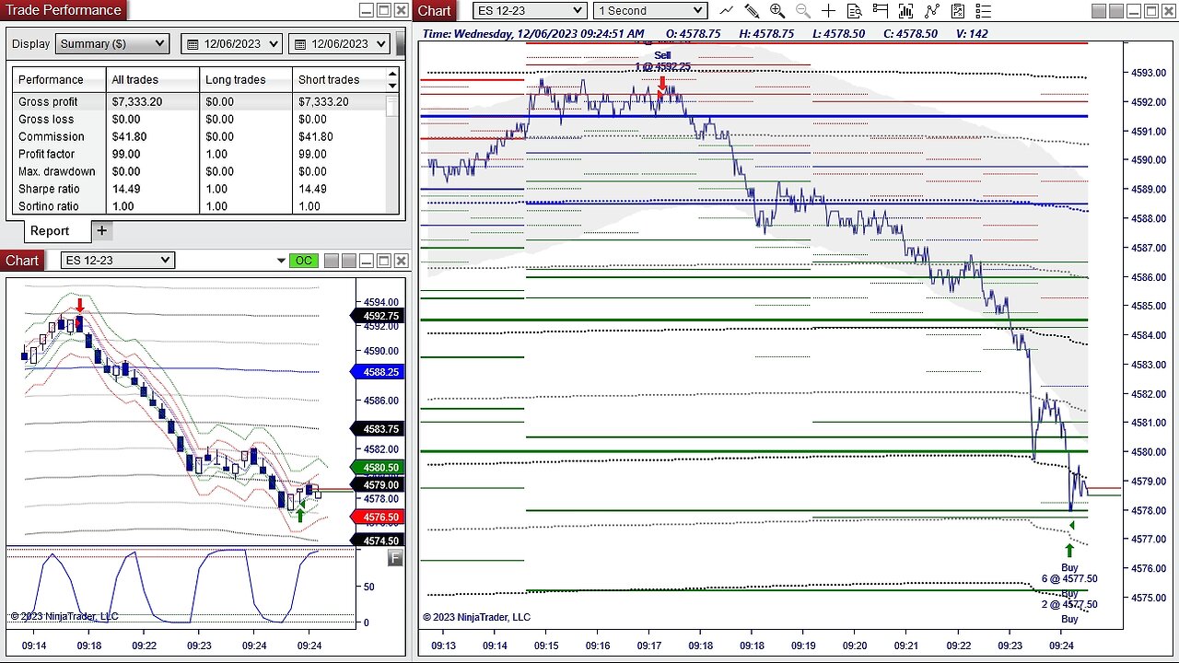Select the Profit factor row label
This screenshot has width=1179, height=663.
click(47, 155)
